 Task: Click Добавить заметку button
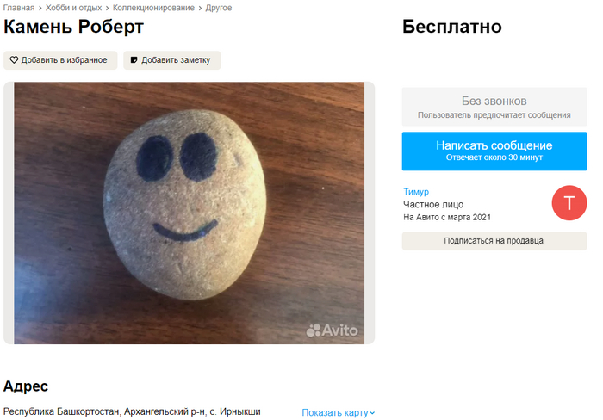click(x=172, y=60)
